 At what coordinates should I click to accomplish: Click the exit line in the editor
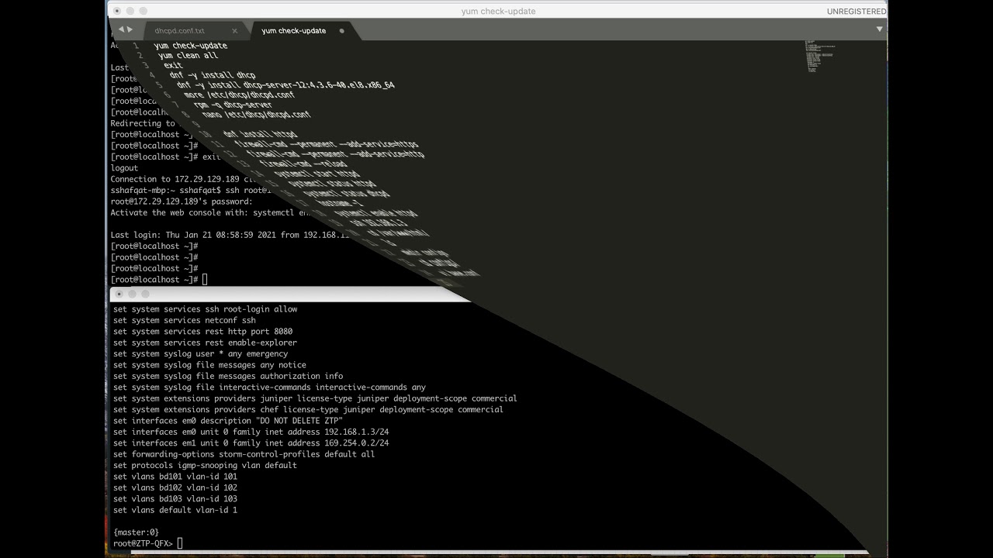[x=173, y=66]
